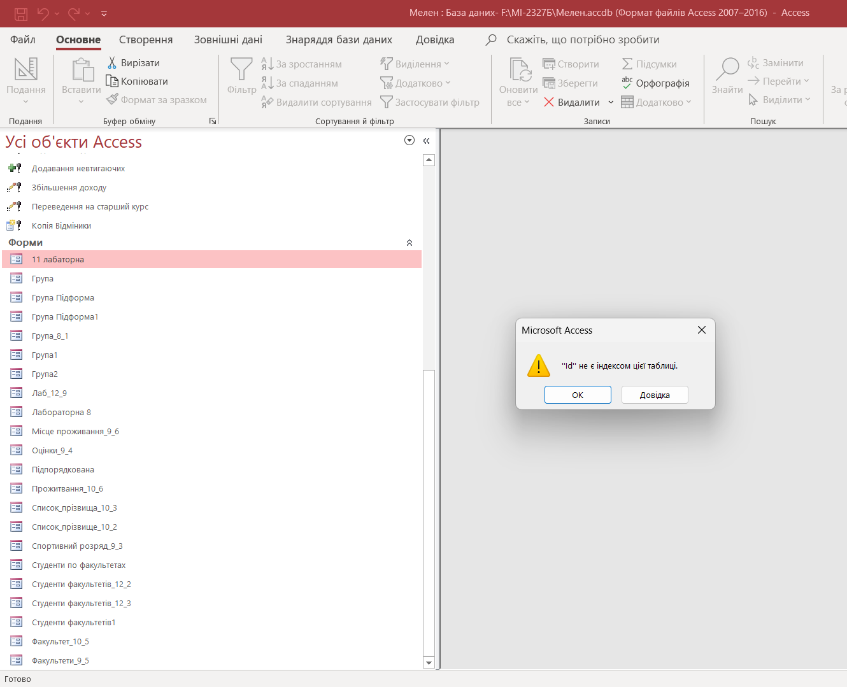The image size is (847, 687).
Task: Open the Знаряддя бази даних tab
Action: 339,39
